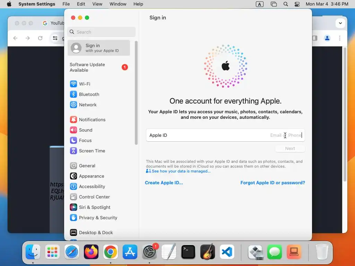Image resolution: width=355 pixels, height=266 pixels.
Task: Open the Window menu
Action: pos(118,4)
